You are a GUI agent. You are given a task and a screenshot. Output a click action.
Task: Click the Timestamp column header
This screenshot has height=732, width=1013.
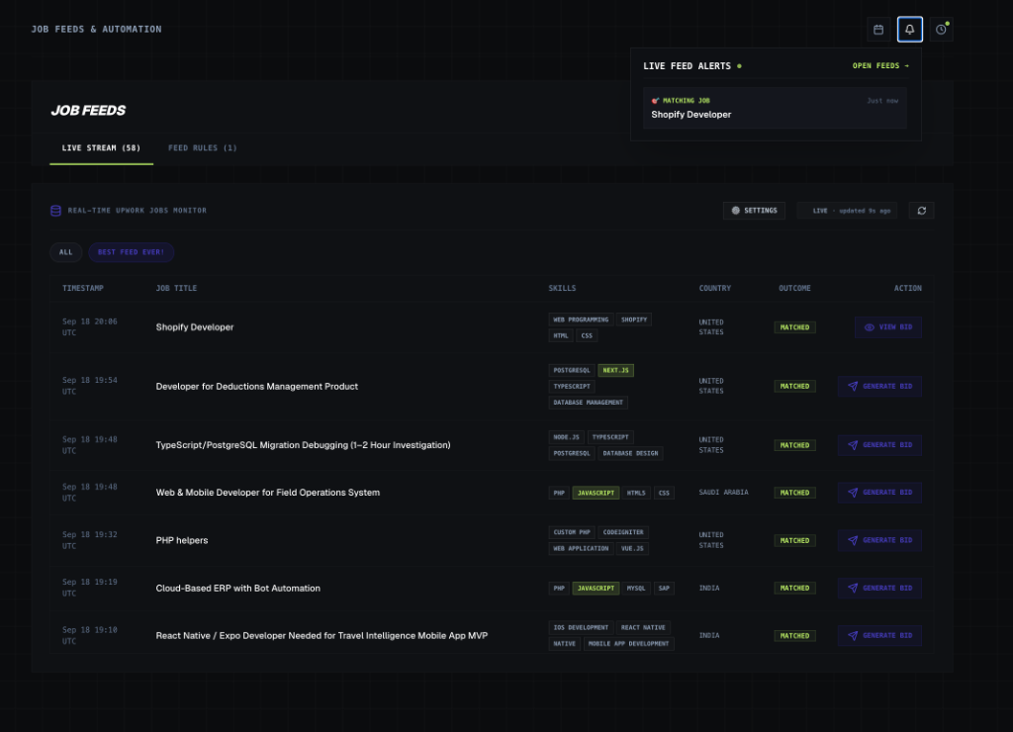tap(83, 288)
